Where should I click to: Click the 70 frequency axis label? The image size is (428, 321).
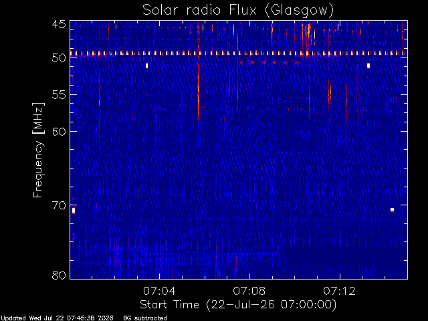(x=59, y=205)
